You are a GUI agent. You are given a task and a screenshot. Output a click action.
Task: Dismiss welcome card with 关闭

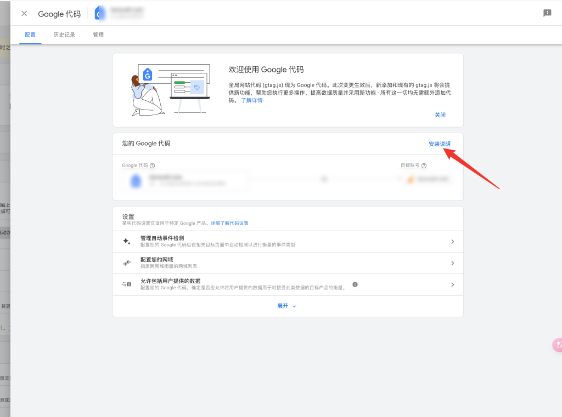(x=440, y=115)
